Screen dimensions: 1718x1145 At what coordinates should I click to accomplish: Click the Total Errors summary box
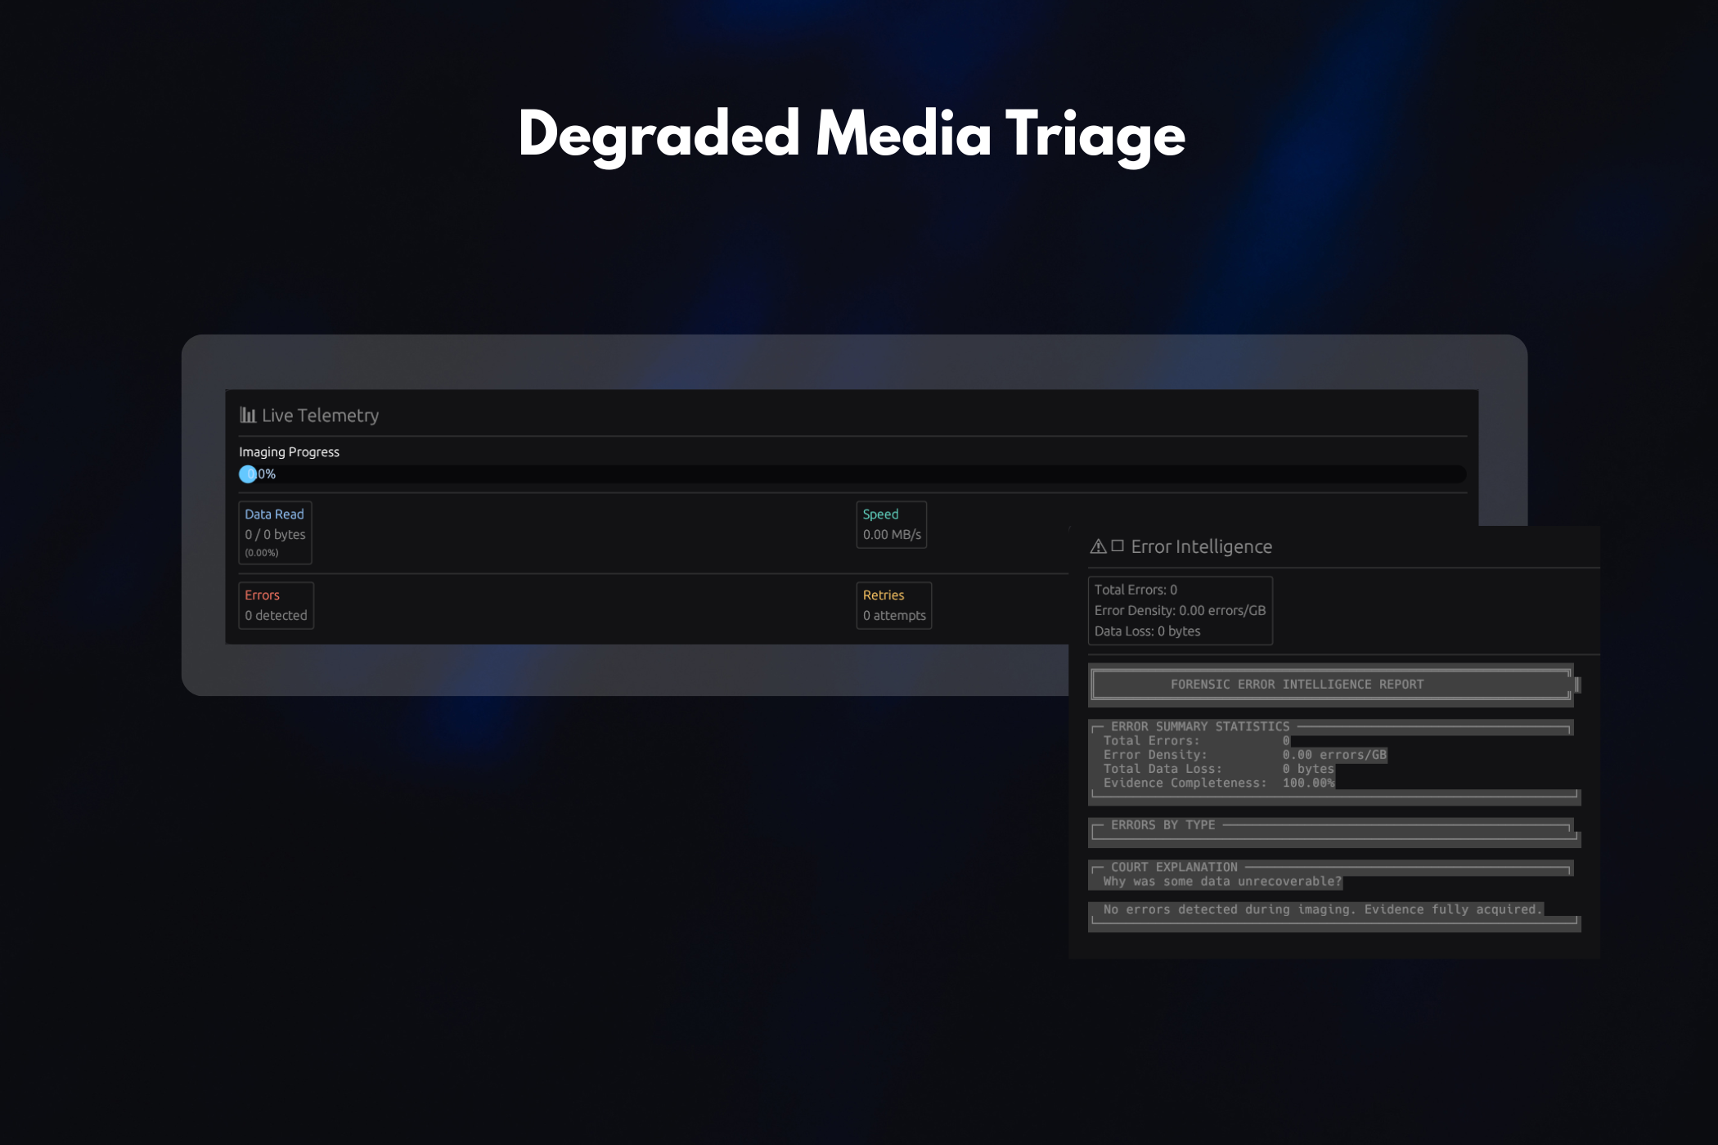pyautogui.click(x=1180, y=610)
